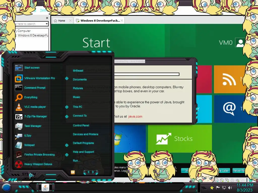Open VLC media player cone icon
Viewport: 258px width, 193px height.
[19, 107]
